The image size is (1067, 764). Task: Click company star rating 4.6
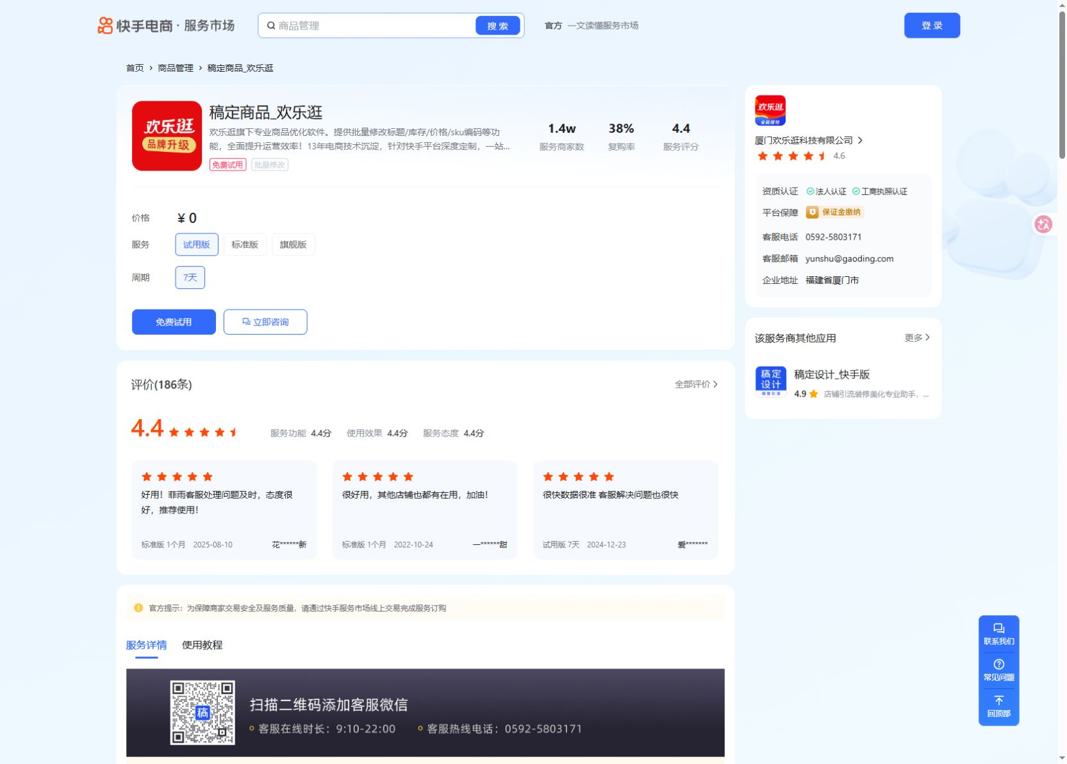click(792, 156)
